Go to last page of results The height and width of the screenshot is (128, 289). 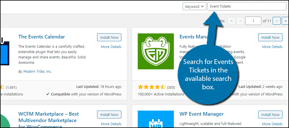point(285,21)
